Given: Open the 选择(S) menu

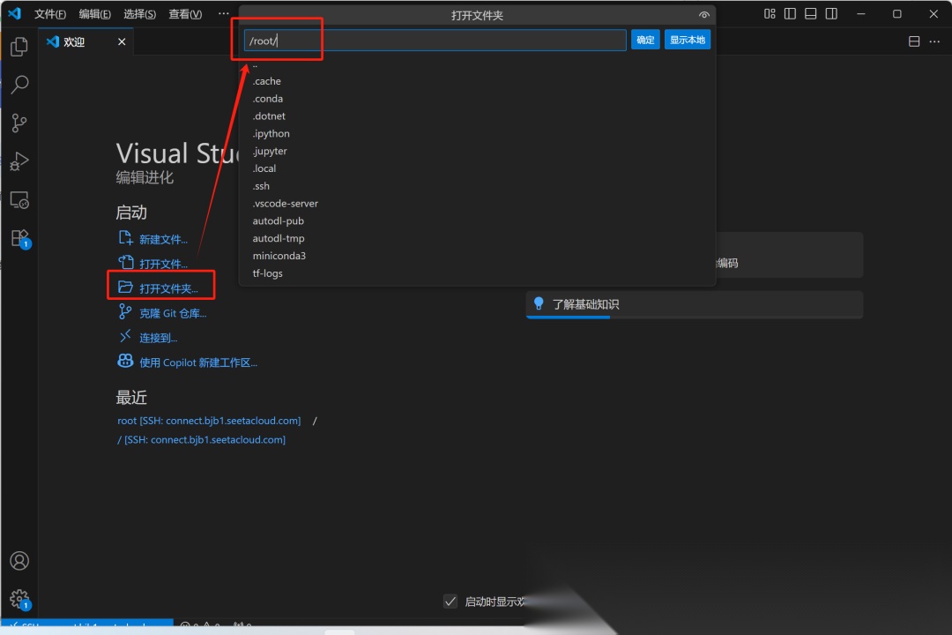Looking at the screenshot, I should 139,14.
